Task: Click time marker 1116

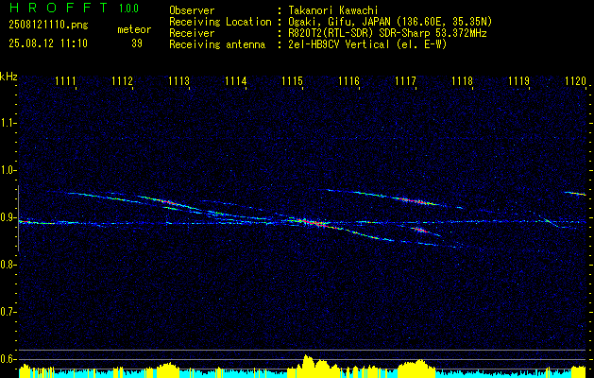Action: (x=348, y=81)
